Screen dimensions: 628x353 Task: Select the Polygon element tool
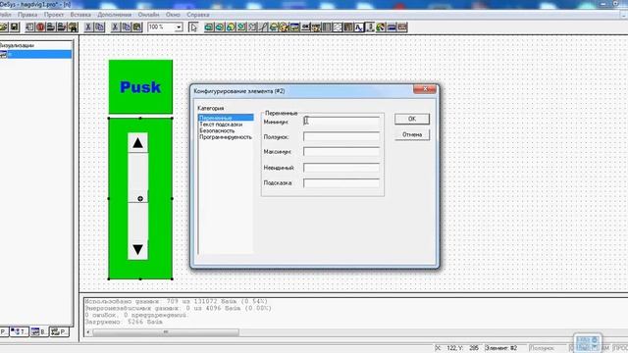(240, 27)
